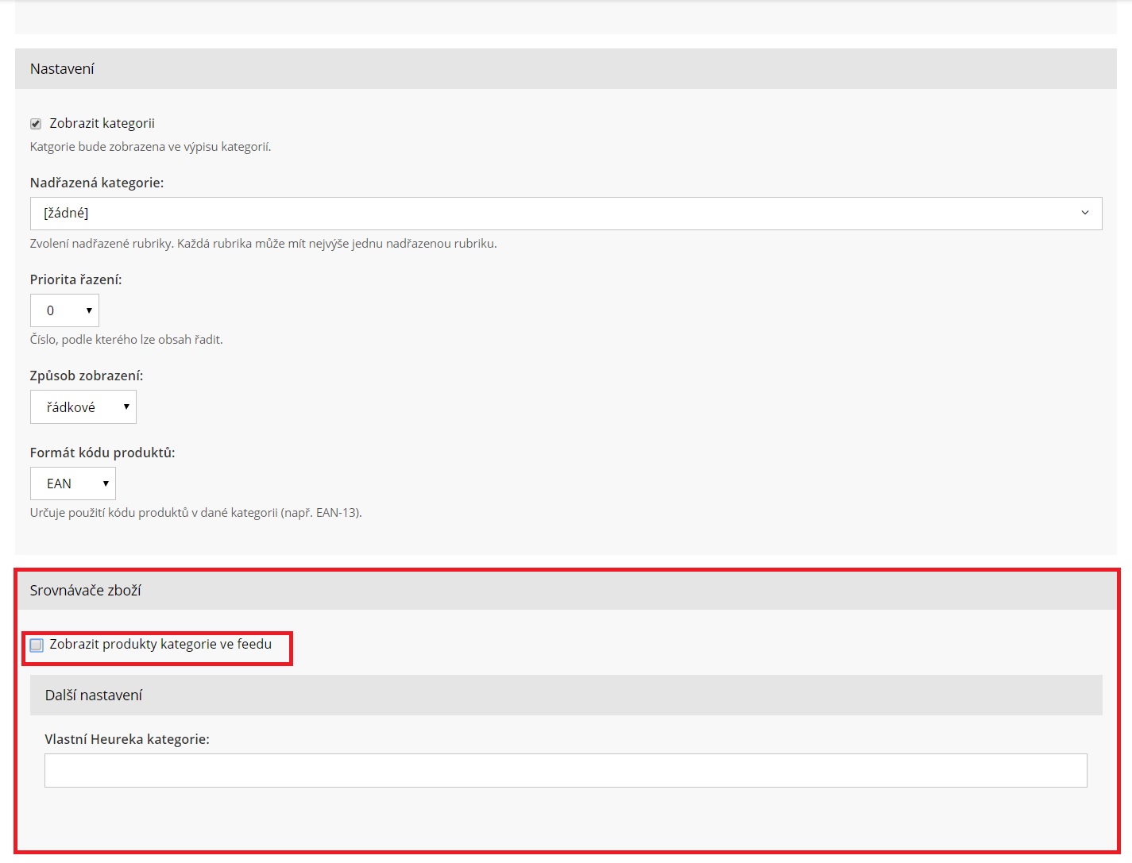
Task: Uncheck the "Zobrazit kategorii" checkbox
Action: tap(36, 124)
